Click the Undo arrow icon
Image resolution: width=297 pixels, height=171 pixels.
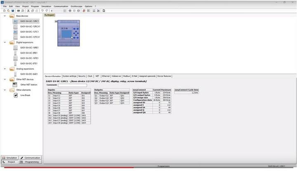(42, 11)
